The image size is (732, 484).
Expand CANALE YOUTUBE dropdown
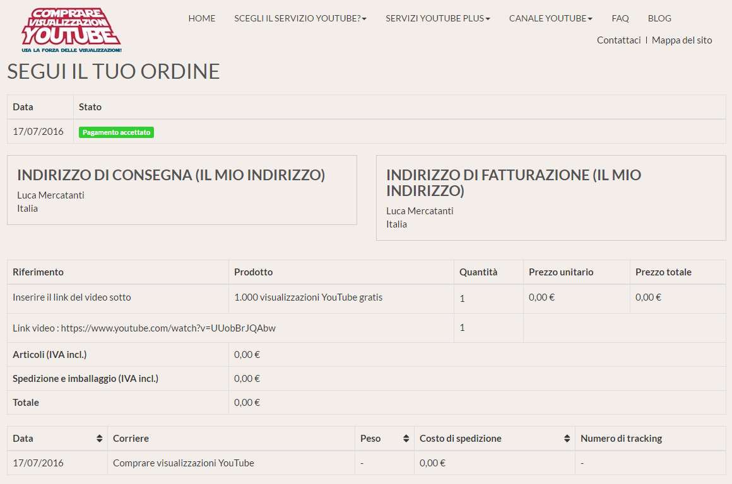(550, 18)
